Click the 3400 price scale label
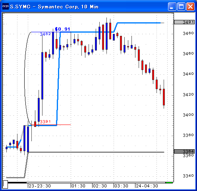This screenshot has height=191, width=197. [188, 115]
